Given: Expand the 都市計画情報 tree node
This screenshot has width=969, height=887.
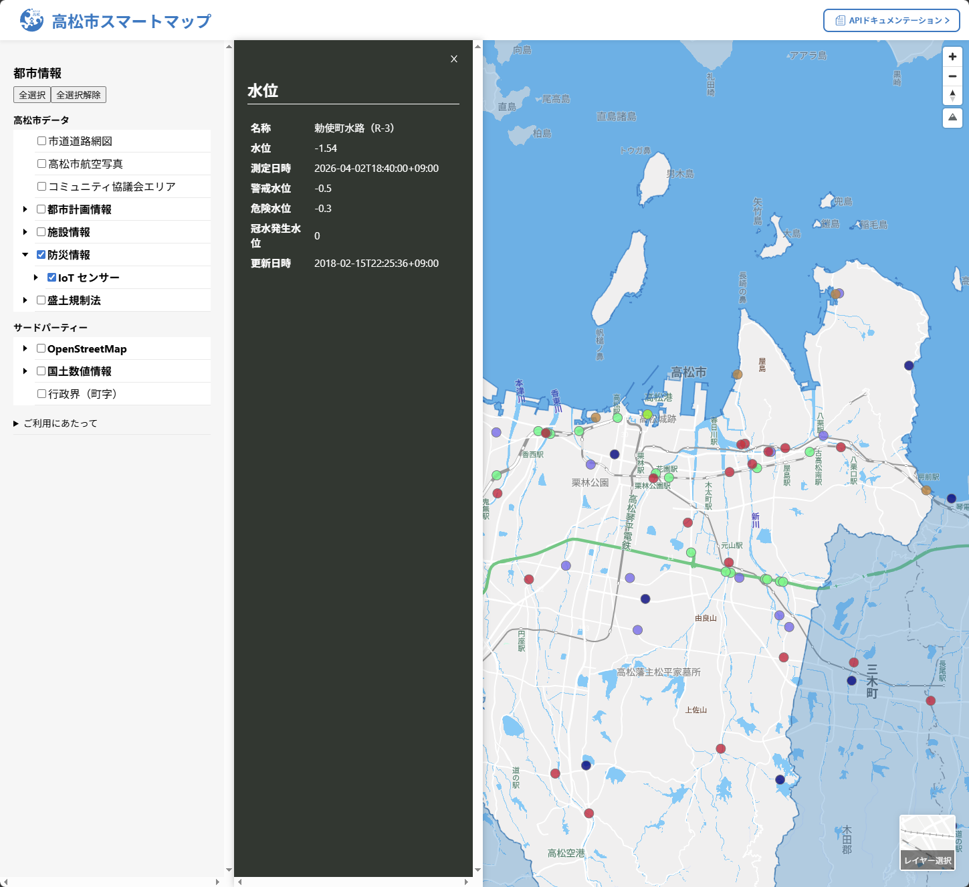Looking at the screenshot, I should 25,209.
